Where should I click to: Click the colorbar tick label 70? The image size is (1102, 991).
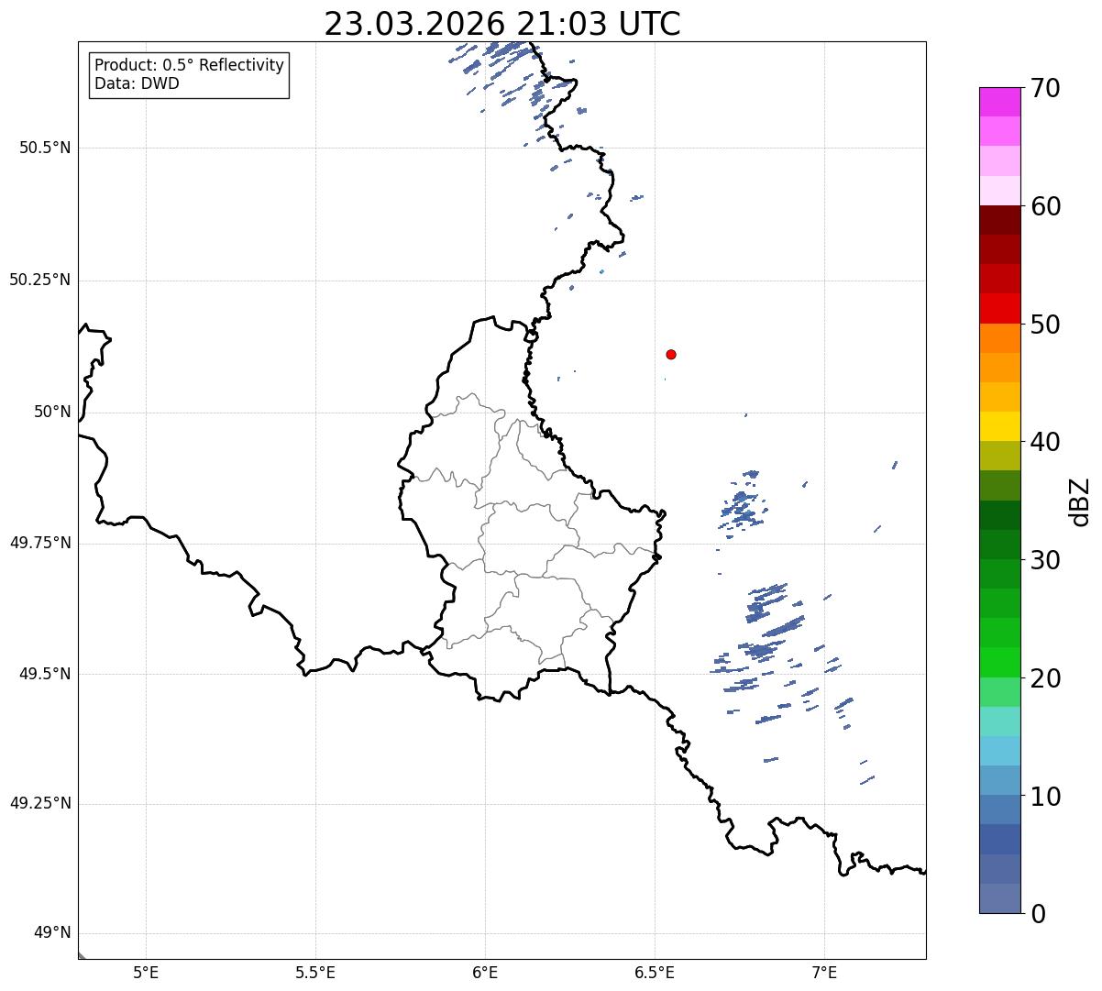[1045, 88]
